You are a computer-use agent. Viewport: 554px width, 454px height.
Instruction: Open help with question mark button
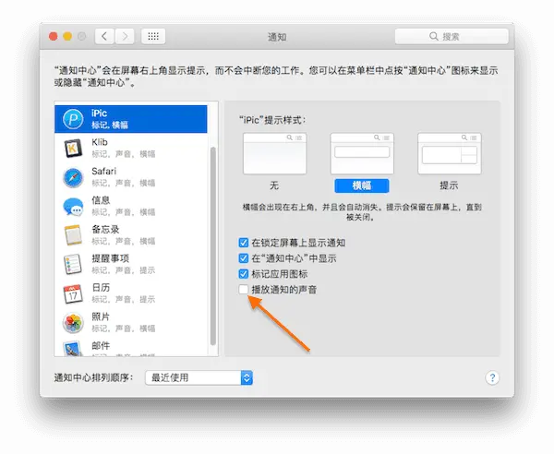pos(492,377)
